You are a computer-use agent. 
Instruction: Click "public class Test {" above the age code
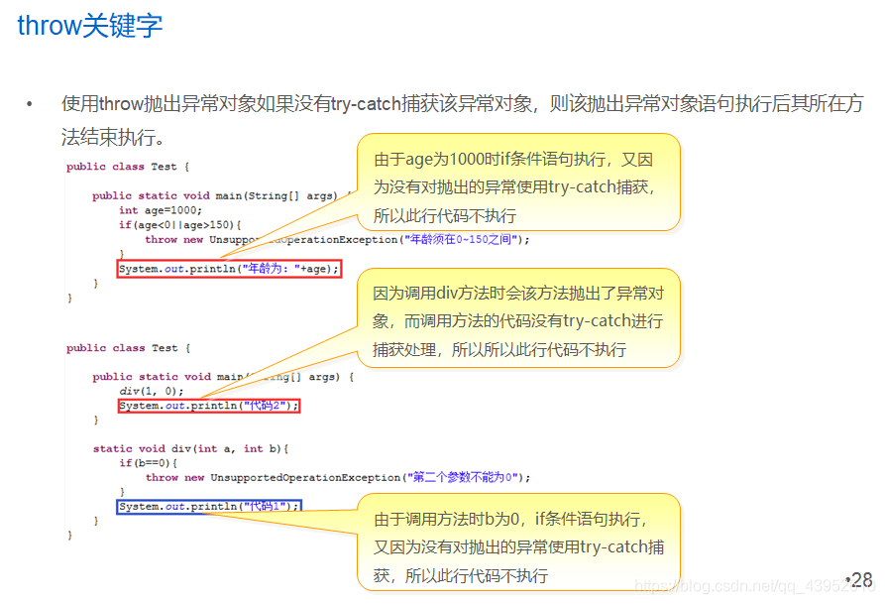coord(128,167)
